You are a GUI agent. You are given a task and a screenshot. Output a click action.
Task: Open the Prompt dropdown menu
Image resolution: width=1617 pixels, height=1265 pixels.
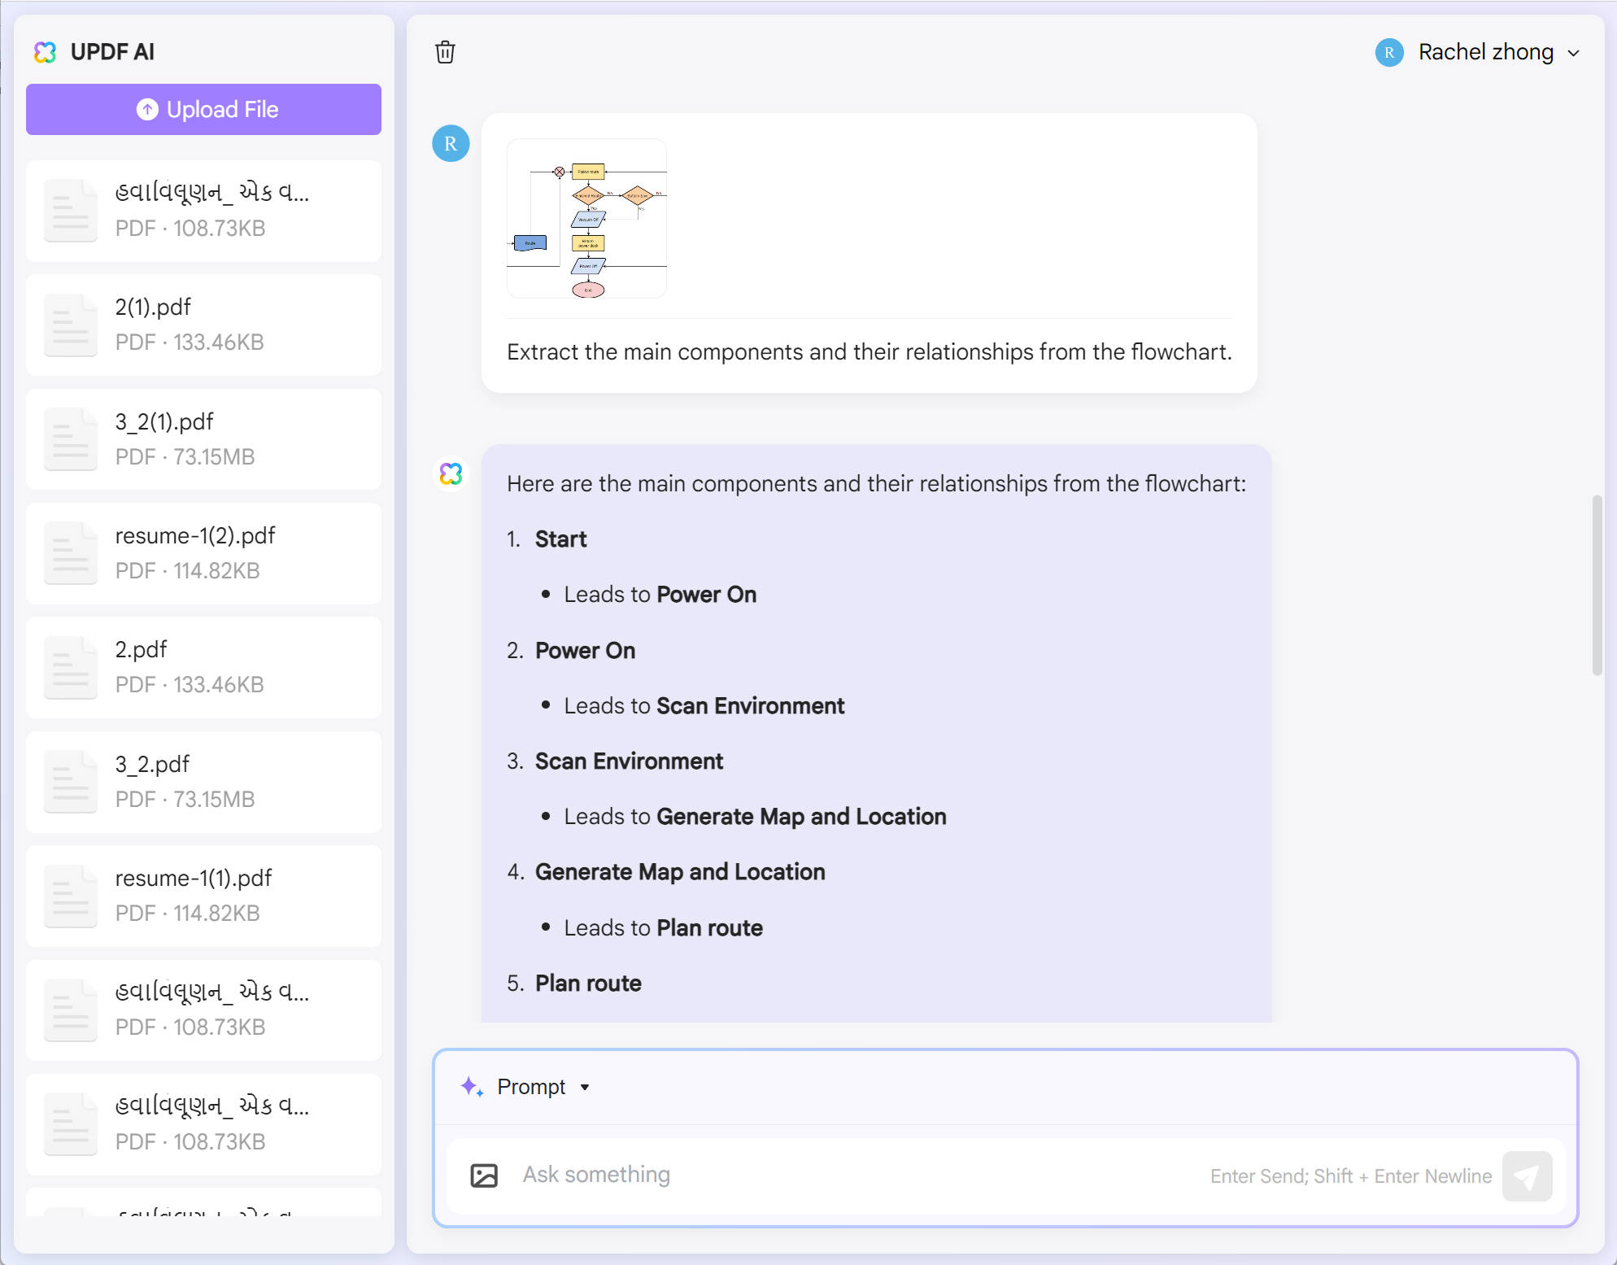(531, 1087)
